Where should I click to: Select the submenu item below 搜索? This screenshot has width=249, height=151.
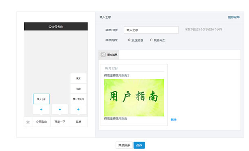click(x=78, y=89)
